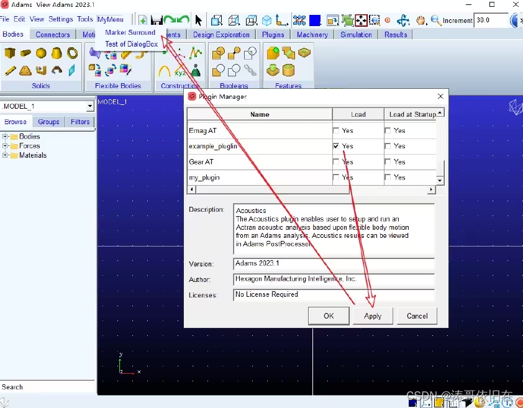Click plugin list horizontal scroll right arrow
Image resolution: width=523 pixels, height=408 pixels.
(x=431, y=189)
